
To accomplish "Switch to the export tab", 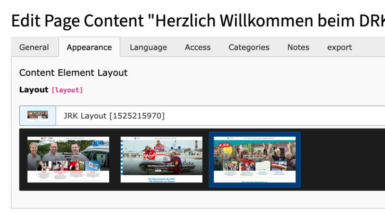I will [x=340, y=47].
